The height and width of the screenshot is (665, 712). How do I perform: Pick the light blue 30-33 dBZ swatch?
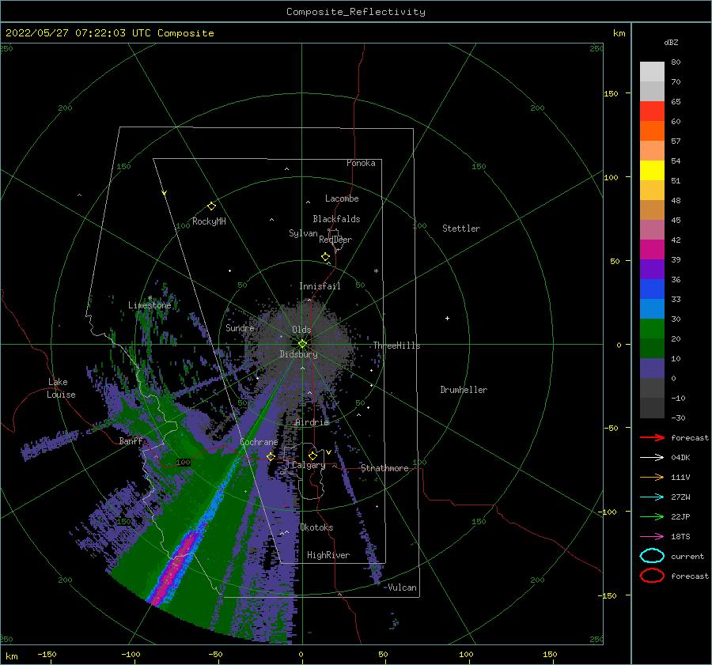coord(652,309)
